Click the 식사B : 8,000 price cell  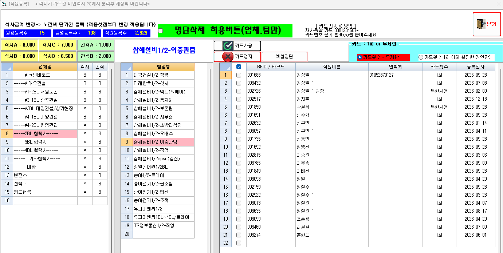(x=20, y=56)
